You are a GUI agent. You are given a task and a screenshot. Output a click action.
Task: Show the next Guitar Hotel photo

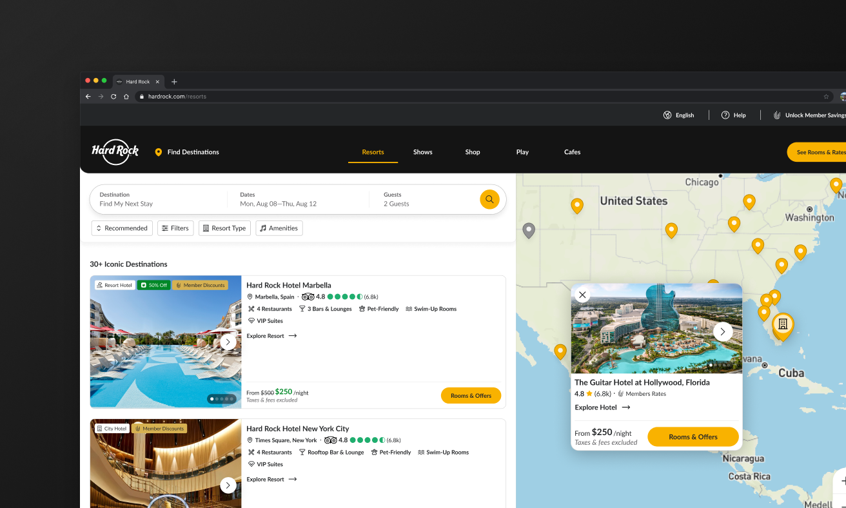723,331
